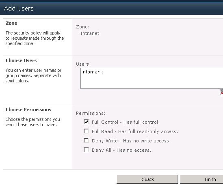Click the 'Full Read - Has full read-only access' label

(135, 131)
